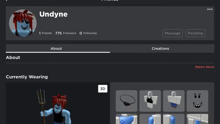Viewport: 220px width, 124px height.
Task: Click the Report Abuse link
Action: click(x=205, y=67)
